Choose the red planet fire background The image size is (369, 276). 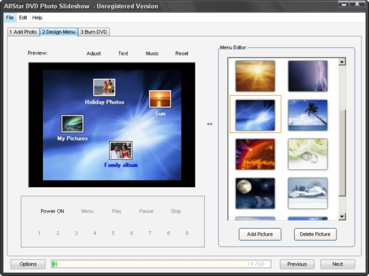click(255, 154)
